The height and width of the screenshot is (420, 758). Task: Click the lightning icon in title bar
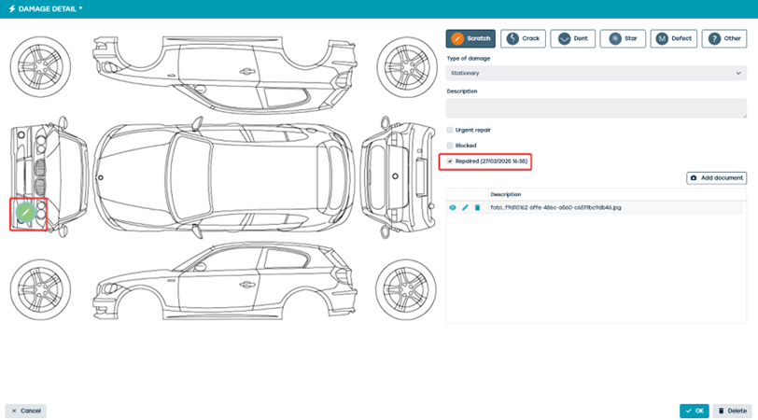tap(11, 8)
